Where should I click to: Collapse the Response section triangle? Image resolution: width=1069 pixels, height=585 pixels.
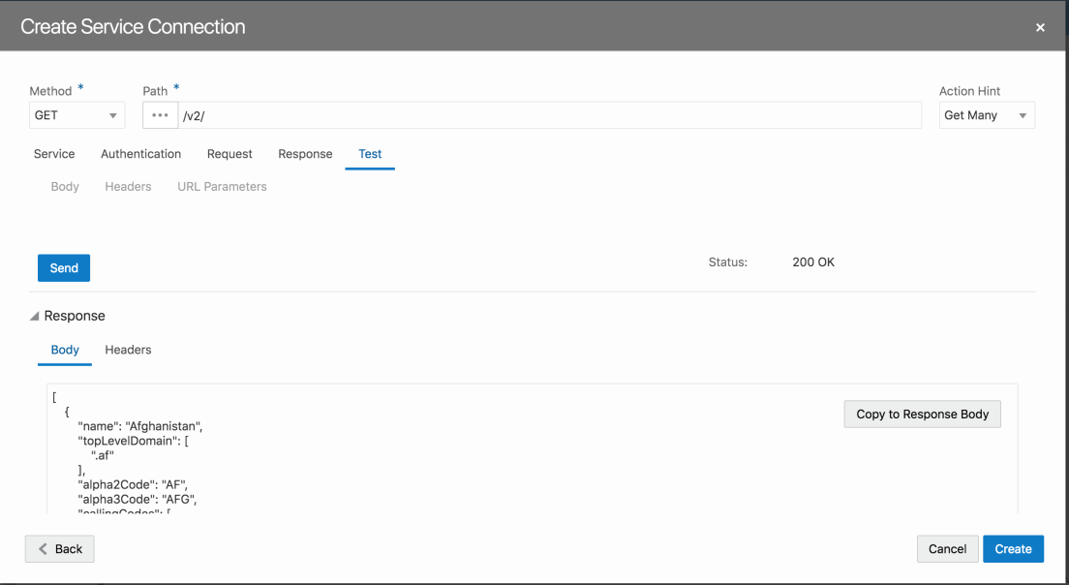coord(35,317)
